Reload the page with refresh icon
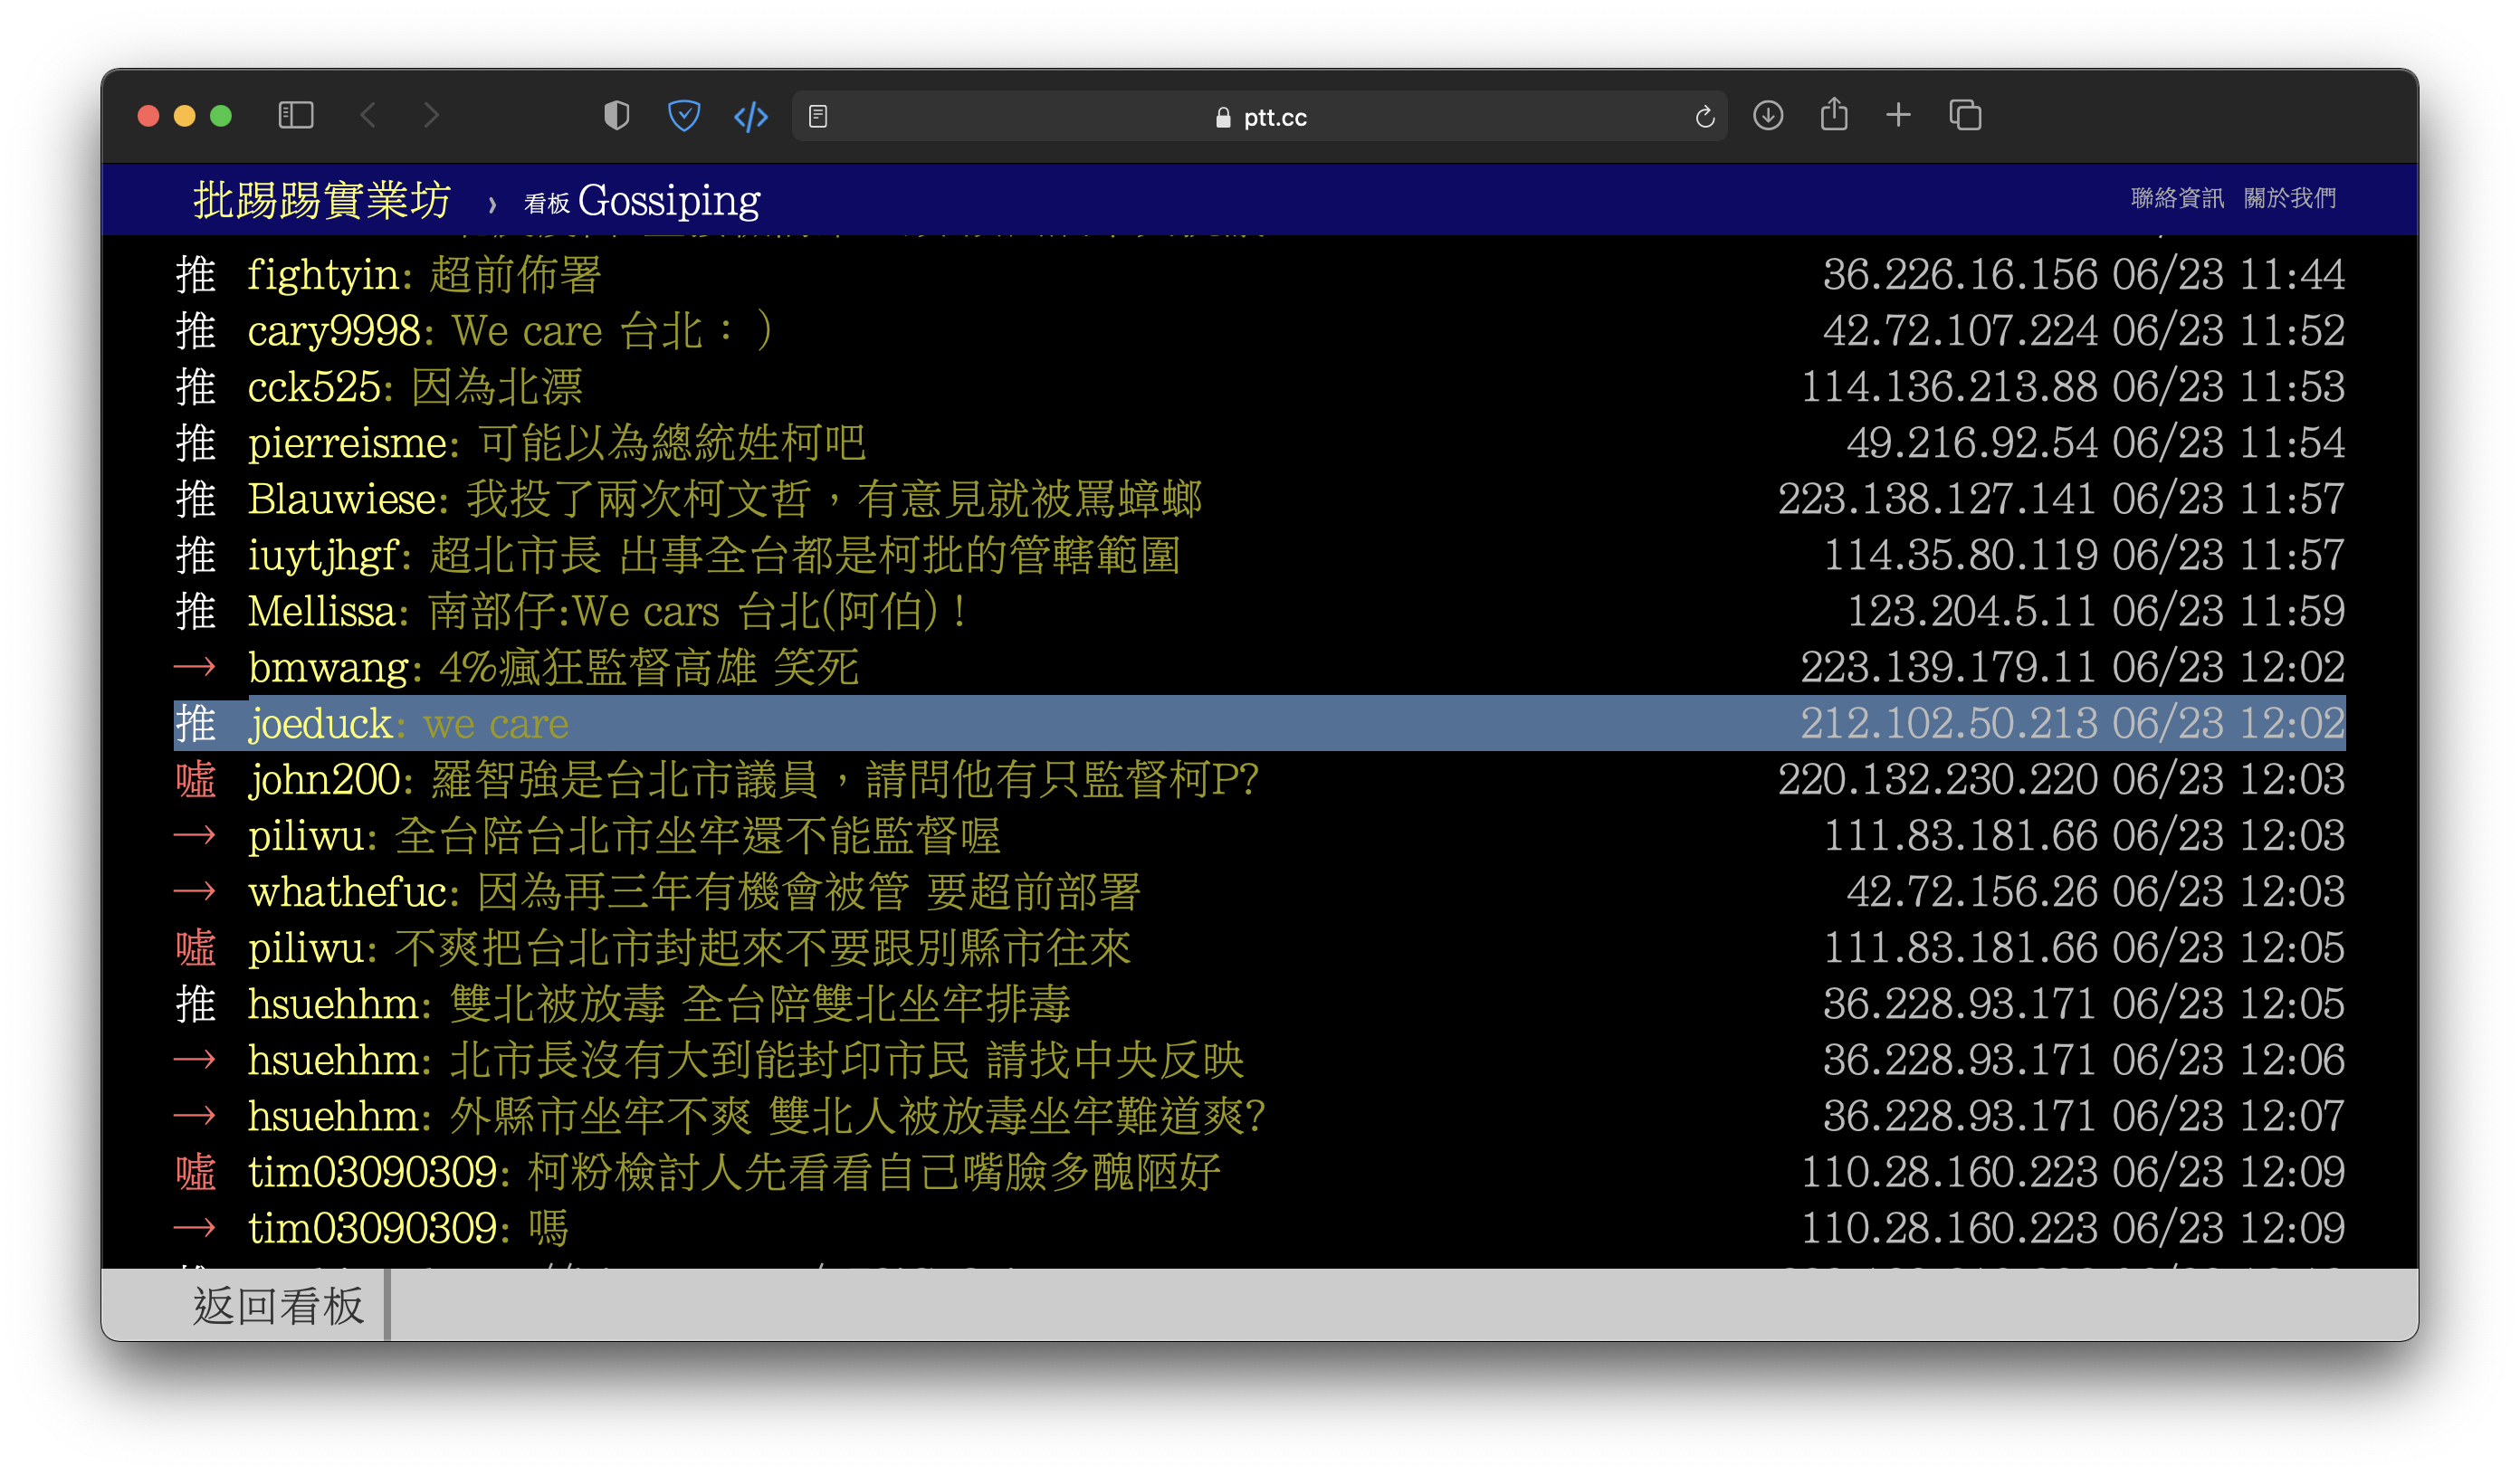 coord(1705,117)
